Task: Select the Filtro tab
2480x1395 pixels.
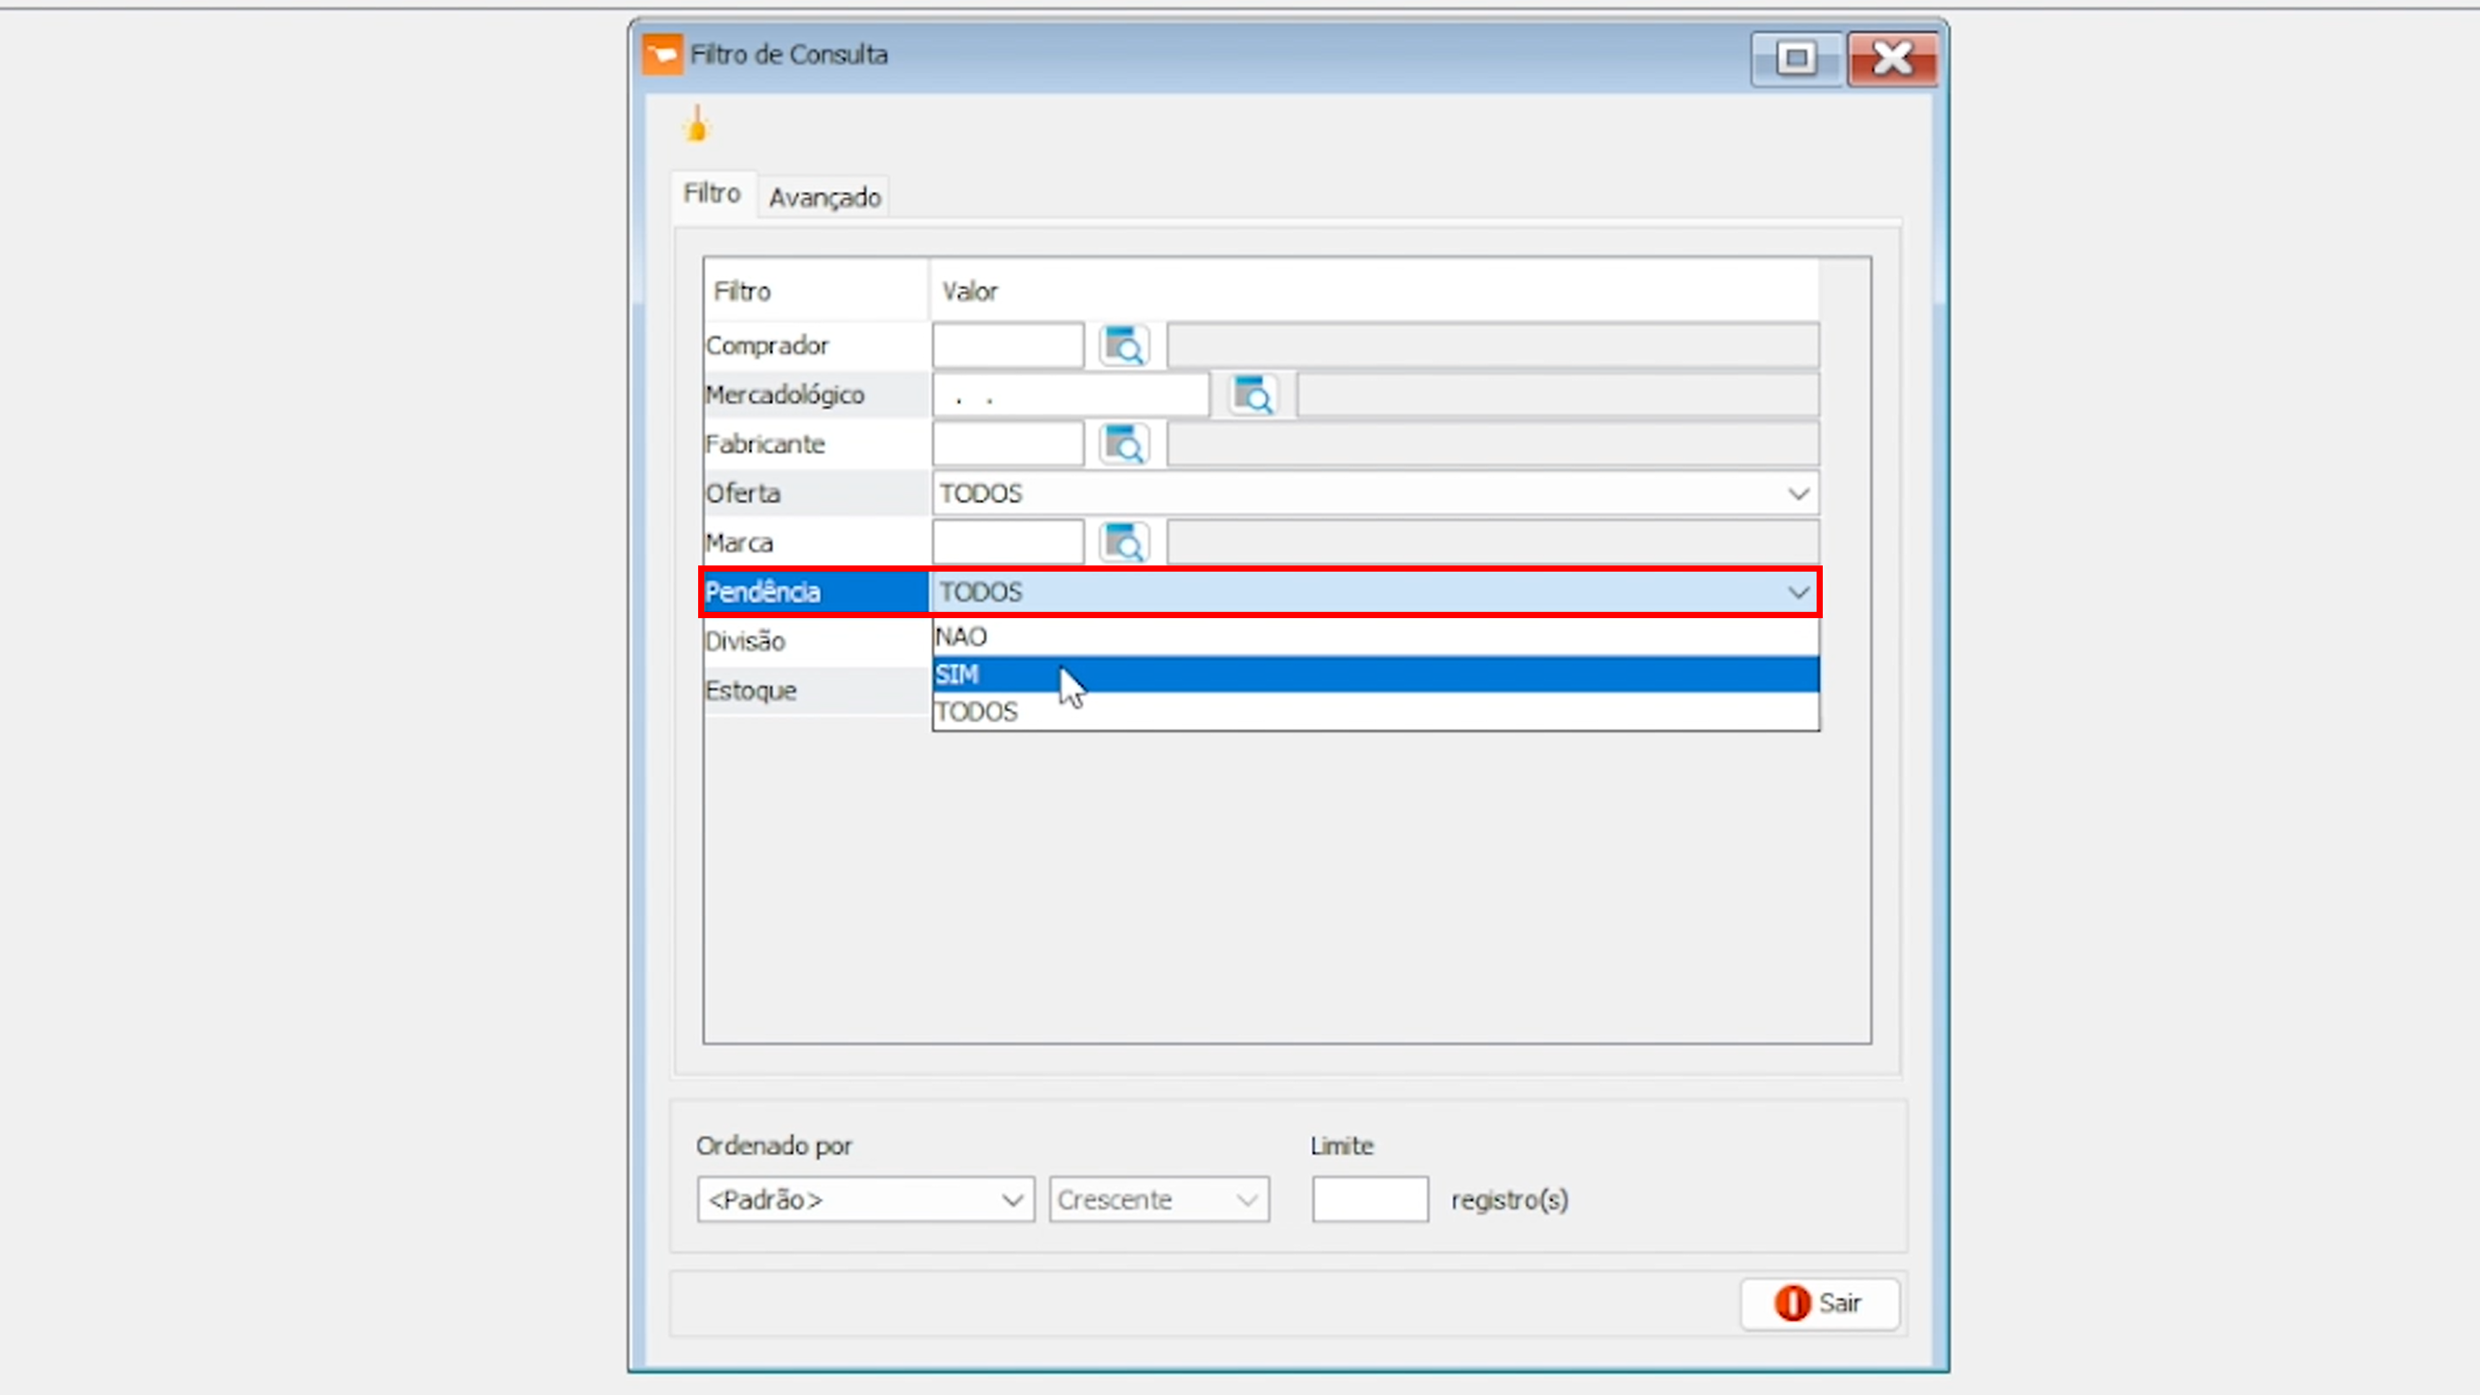Action: [x=712, y=193]
